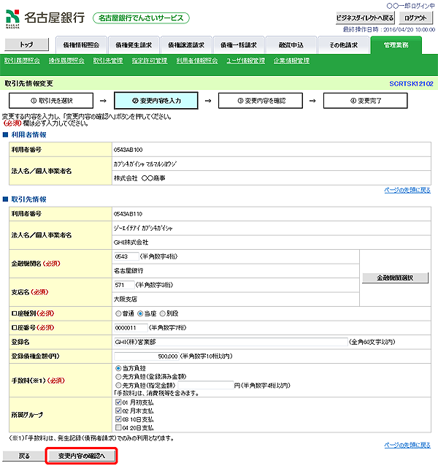The height and width of the screenshot is (466, 438).
Task: Select 先方負担(登録済み金額) radio button
Action: (x=118, y=377)
